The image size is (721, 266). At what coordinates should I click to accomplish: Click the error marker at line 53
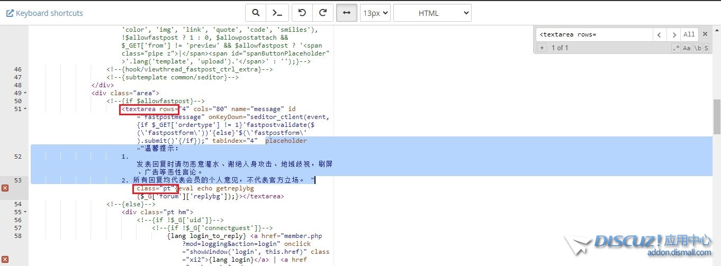[x=5, y=188]
